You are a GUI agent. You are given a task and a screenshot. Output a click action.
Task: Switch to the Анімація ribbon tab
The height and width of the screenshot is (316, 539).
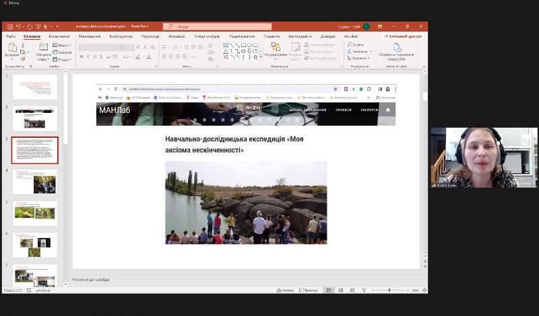(177, 36)
